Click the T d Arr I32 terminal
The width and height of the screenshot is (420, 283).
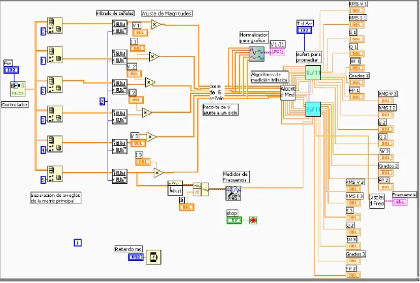click(304, 30)
